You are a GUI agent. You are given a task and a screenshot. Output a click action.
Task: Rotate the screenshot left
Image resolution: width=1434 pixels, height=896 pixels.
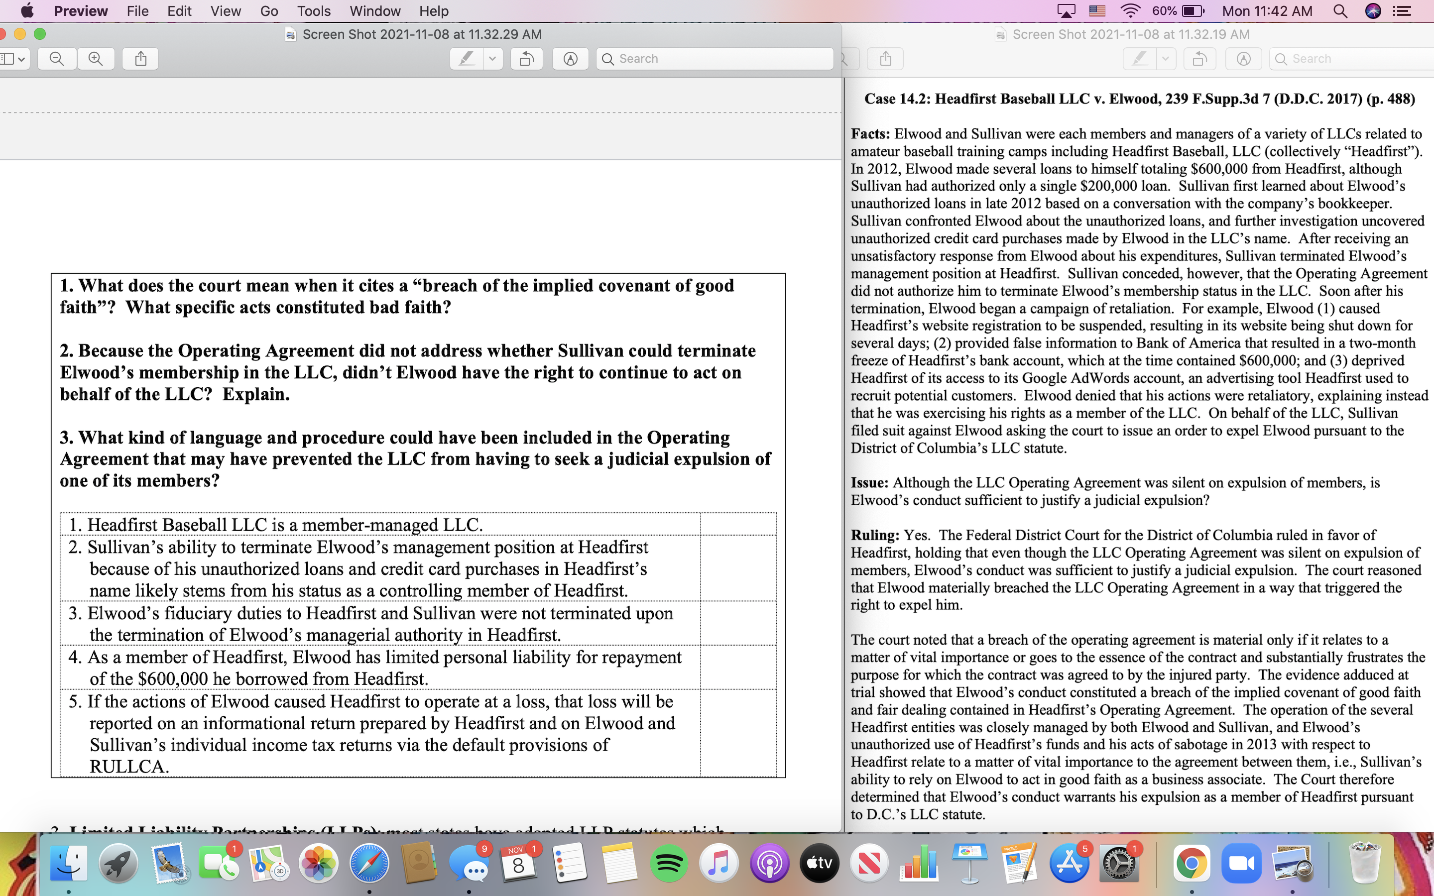pos(526,58)
